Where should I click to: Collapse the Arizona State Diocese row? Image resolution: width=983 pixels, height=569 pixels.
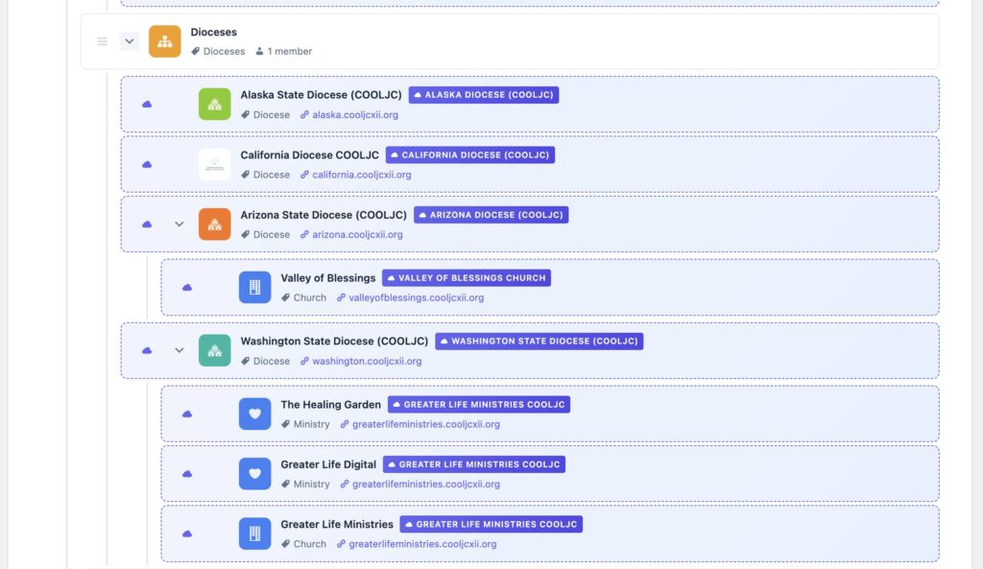point(179,225)
